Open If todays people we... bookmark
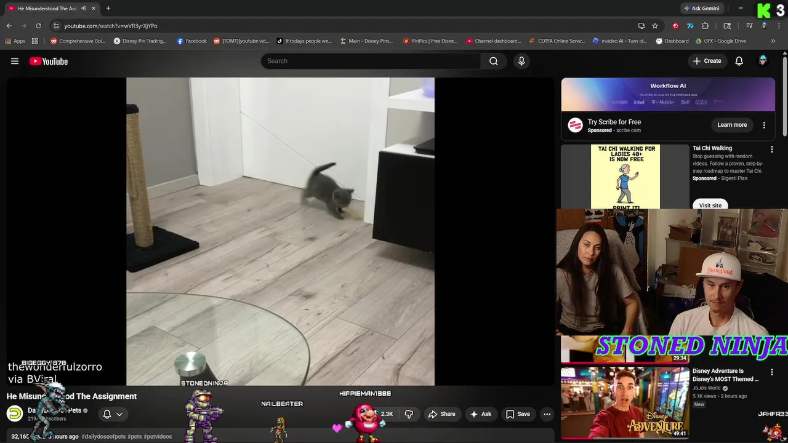Viewport: 788px width, 443px height. [x=304, y=41]
